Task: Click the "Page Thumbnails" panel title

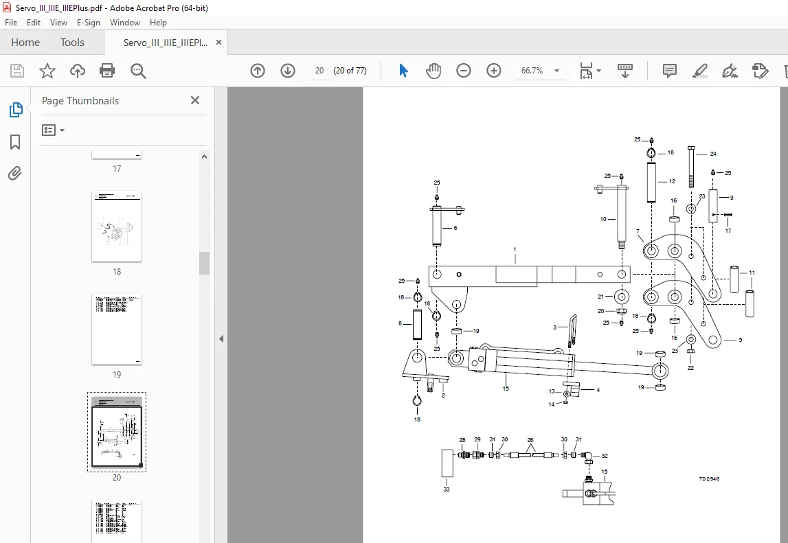Action: [x=80, y=100]
